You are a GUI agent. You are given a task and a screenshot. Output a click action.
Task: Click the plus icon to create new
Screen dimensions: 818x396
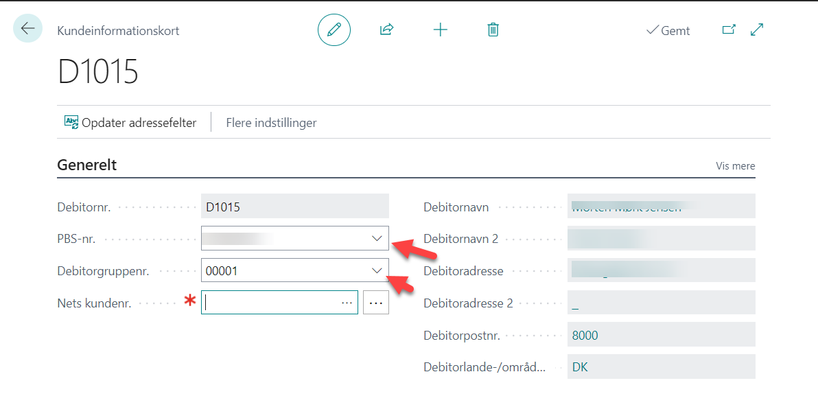[440, 30]
